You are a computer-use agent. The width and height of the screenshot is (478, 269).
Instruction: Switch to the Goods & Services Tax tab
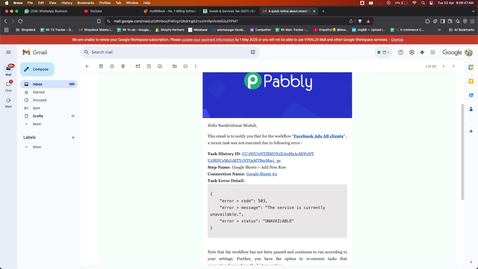click(x=229, y=11)
